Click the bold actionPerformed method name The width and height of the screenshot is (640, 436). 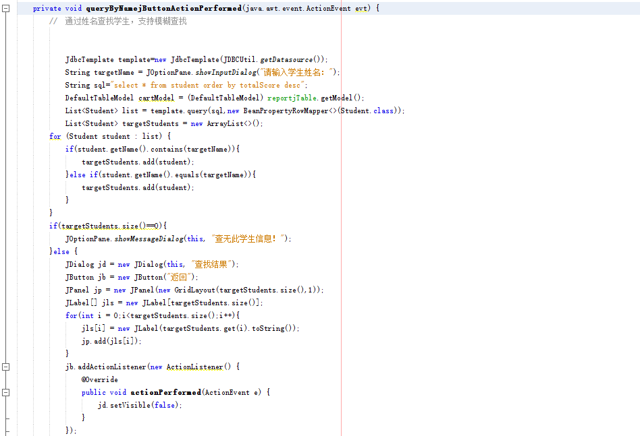(165, 392)
